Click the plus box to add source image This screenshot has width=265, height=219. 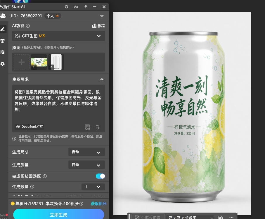pyautogui.click(x=22, y=62)
